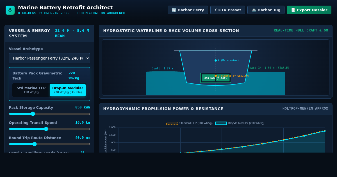Open the Vessel Archetype dropdown
Screen dimensions: 337x177
(x=49, y=58)
